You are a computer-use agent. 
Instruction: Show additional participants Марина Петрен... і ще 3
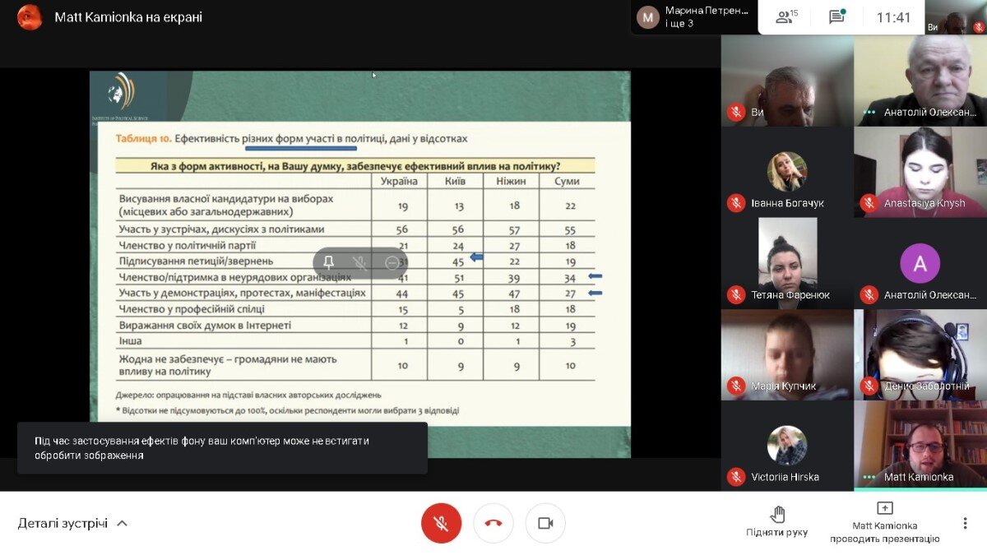[694, 17]
